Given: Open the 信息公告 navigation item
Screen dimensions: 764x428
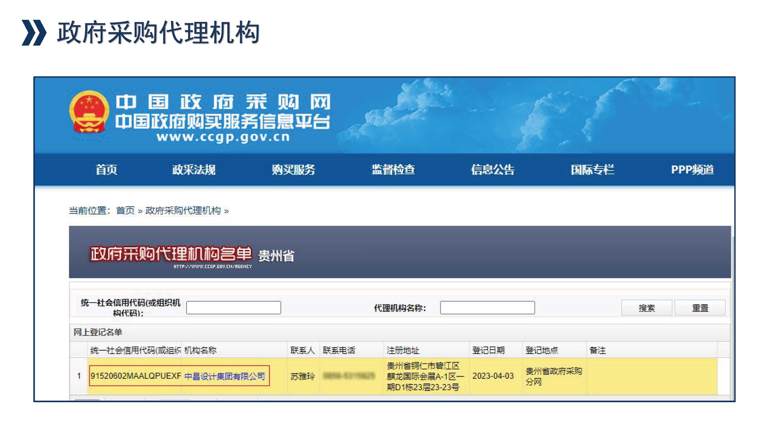Looking at the screenshot, I should coord(493,170).
